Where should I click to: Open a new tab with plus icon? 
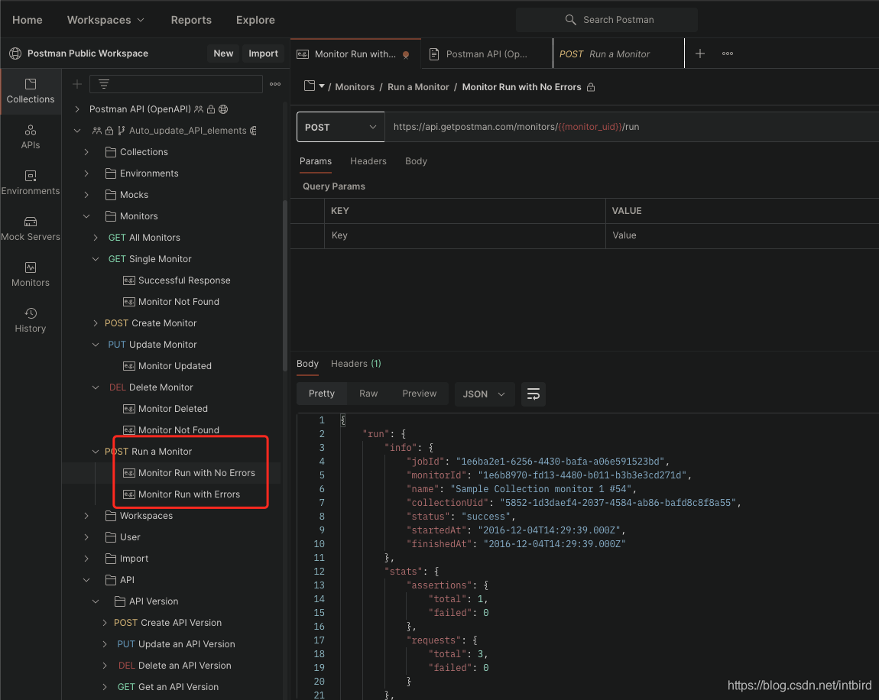(699, 53)
